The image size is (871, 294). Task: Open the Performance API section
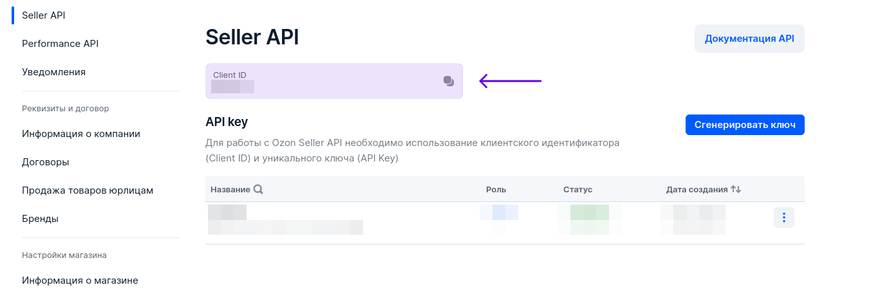pos(60,44)
